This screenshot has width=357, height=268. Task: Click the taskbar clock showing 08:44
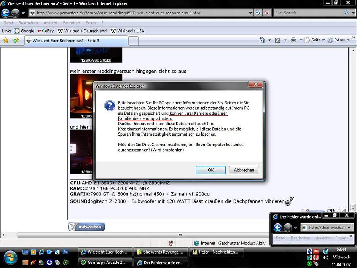click(x=341, y=250)
